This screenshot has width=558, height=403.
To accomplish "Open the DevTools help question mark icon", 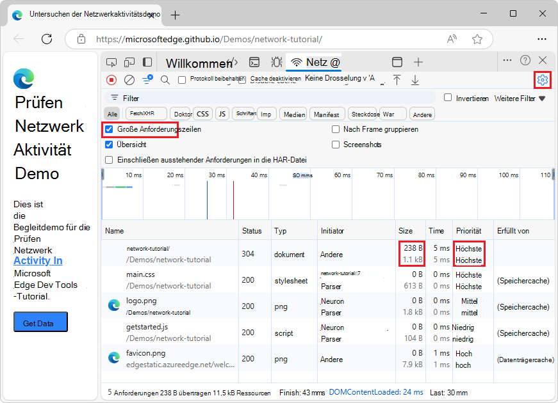I will pos(525,60).
